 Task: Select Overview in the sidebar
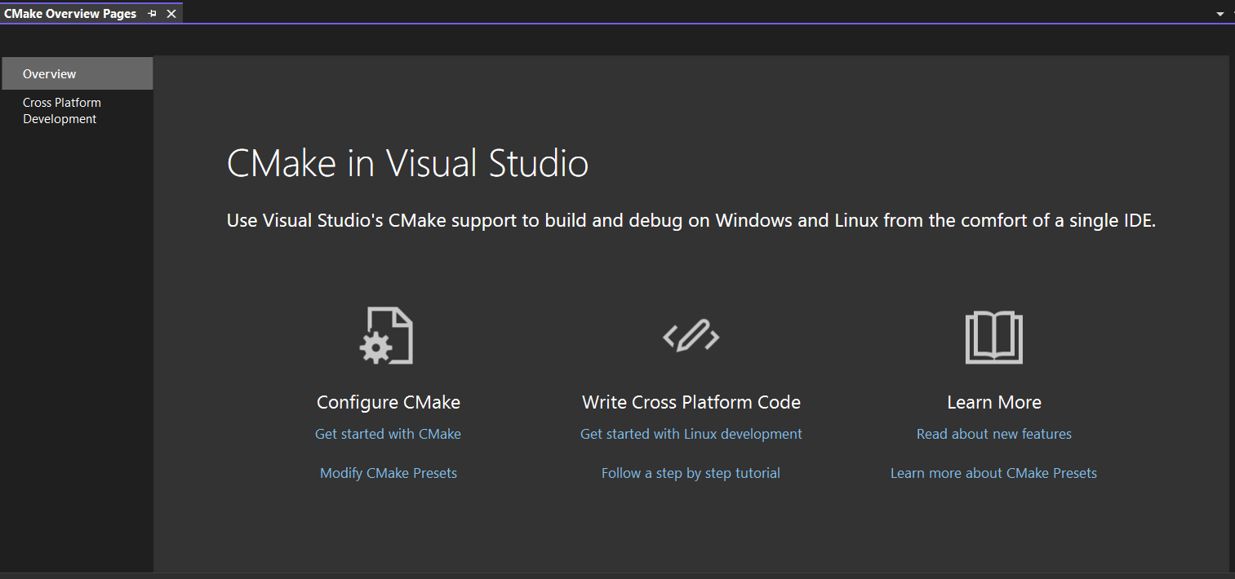[77, 73]
